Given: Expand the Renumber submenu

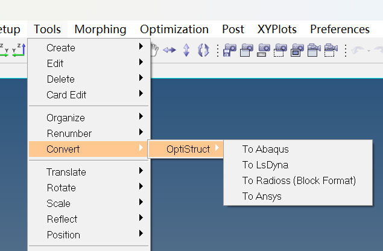Looking at the screenshot, I should click(x=89, y=133).
